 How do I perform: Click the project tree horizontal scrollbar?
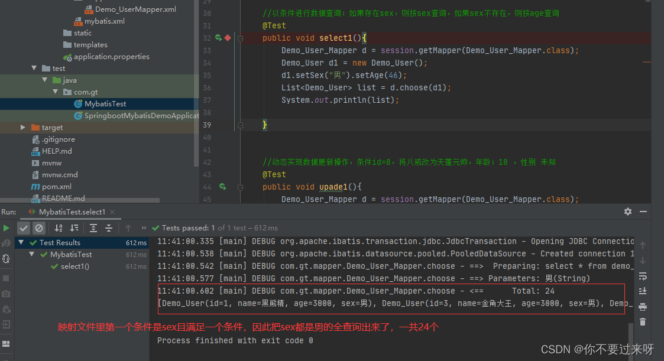80,201
